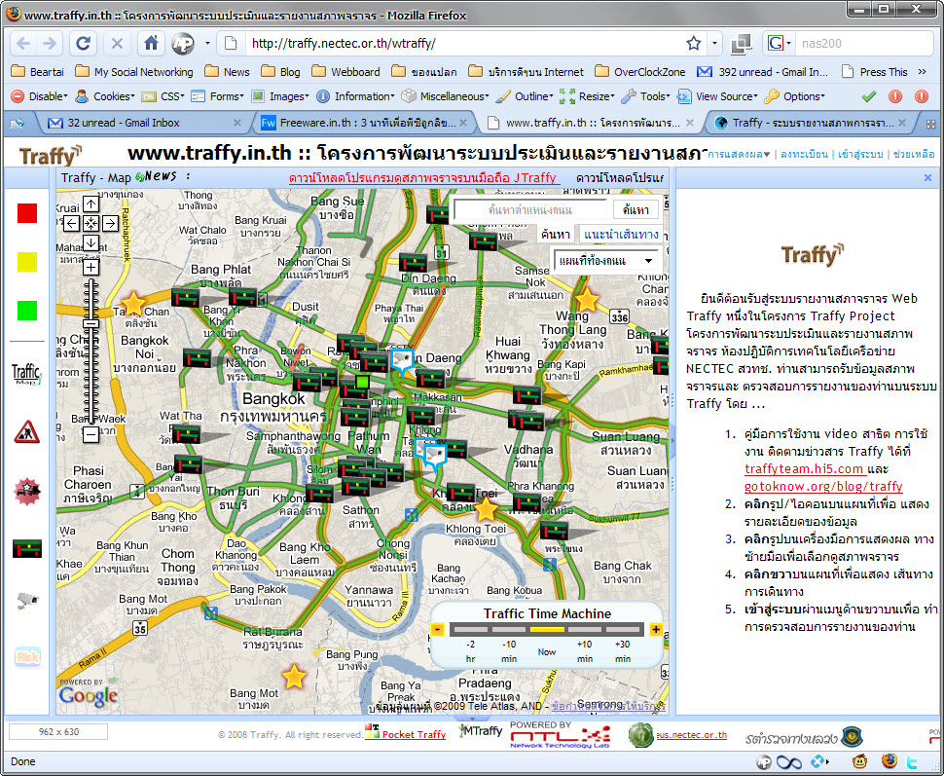Pan the map left with the arrow
The image size is (944, 776).
(x=72, y=224)
